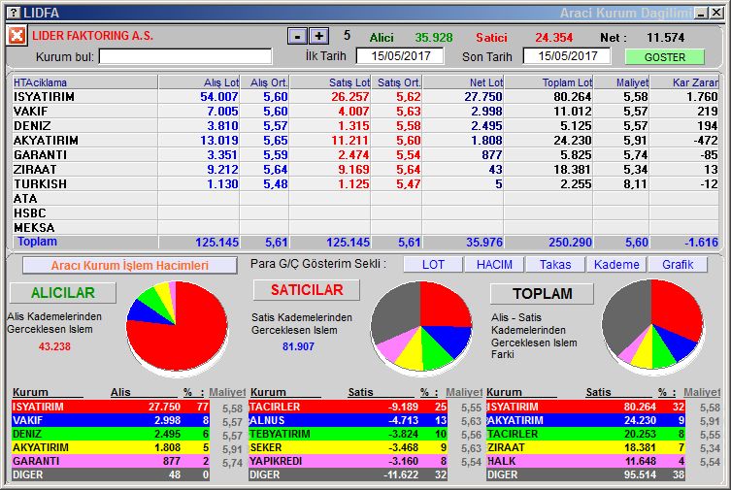Image resolution: width=731 pixels, height=490 pixels.
Task: Sort by the Satış Lot column header
Action: (330, 82)
